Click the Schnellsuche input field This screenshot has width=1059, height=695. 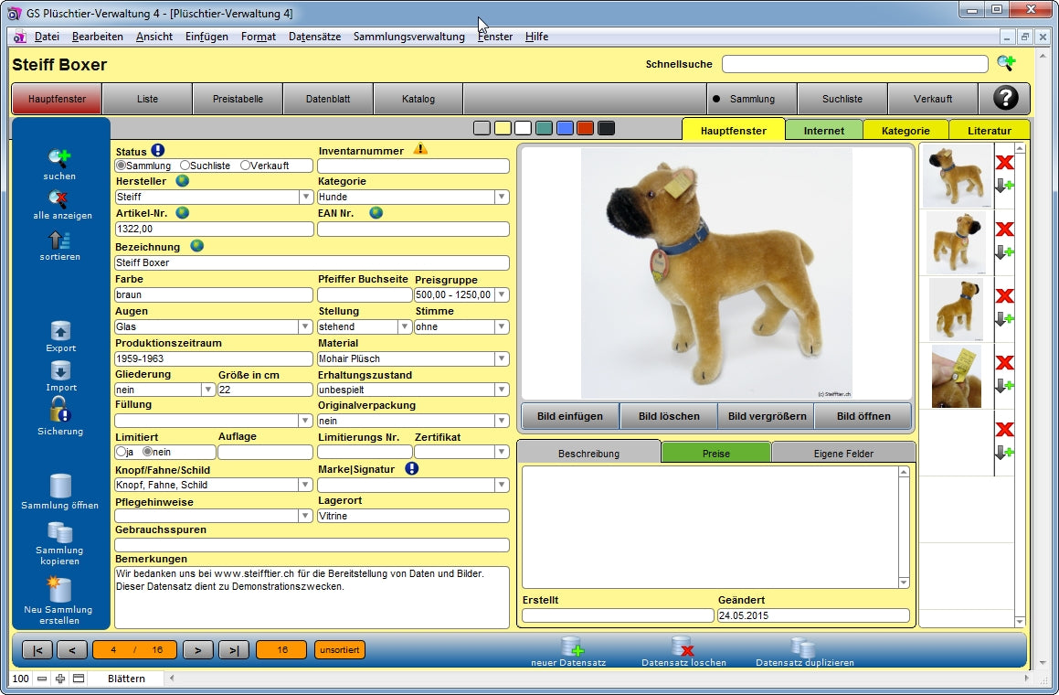click(x=854, y=64)
